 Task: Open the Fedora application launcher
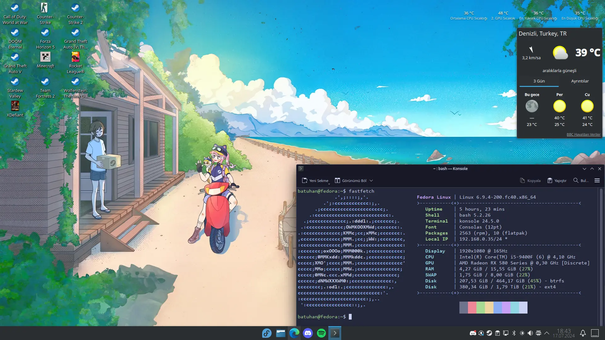click(267, 333)
